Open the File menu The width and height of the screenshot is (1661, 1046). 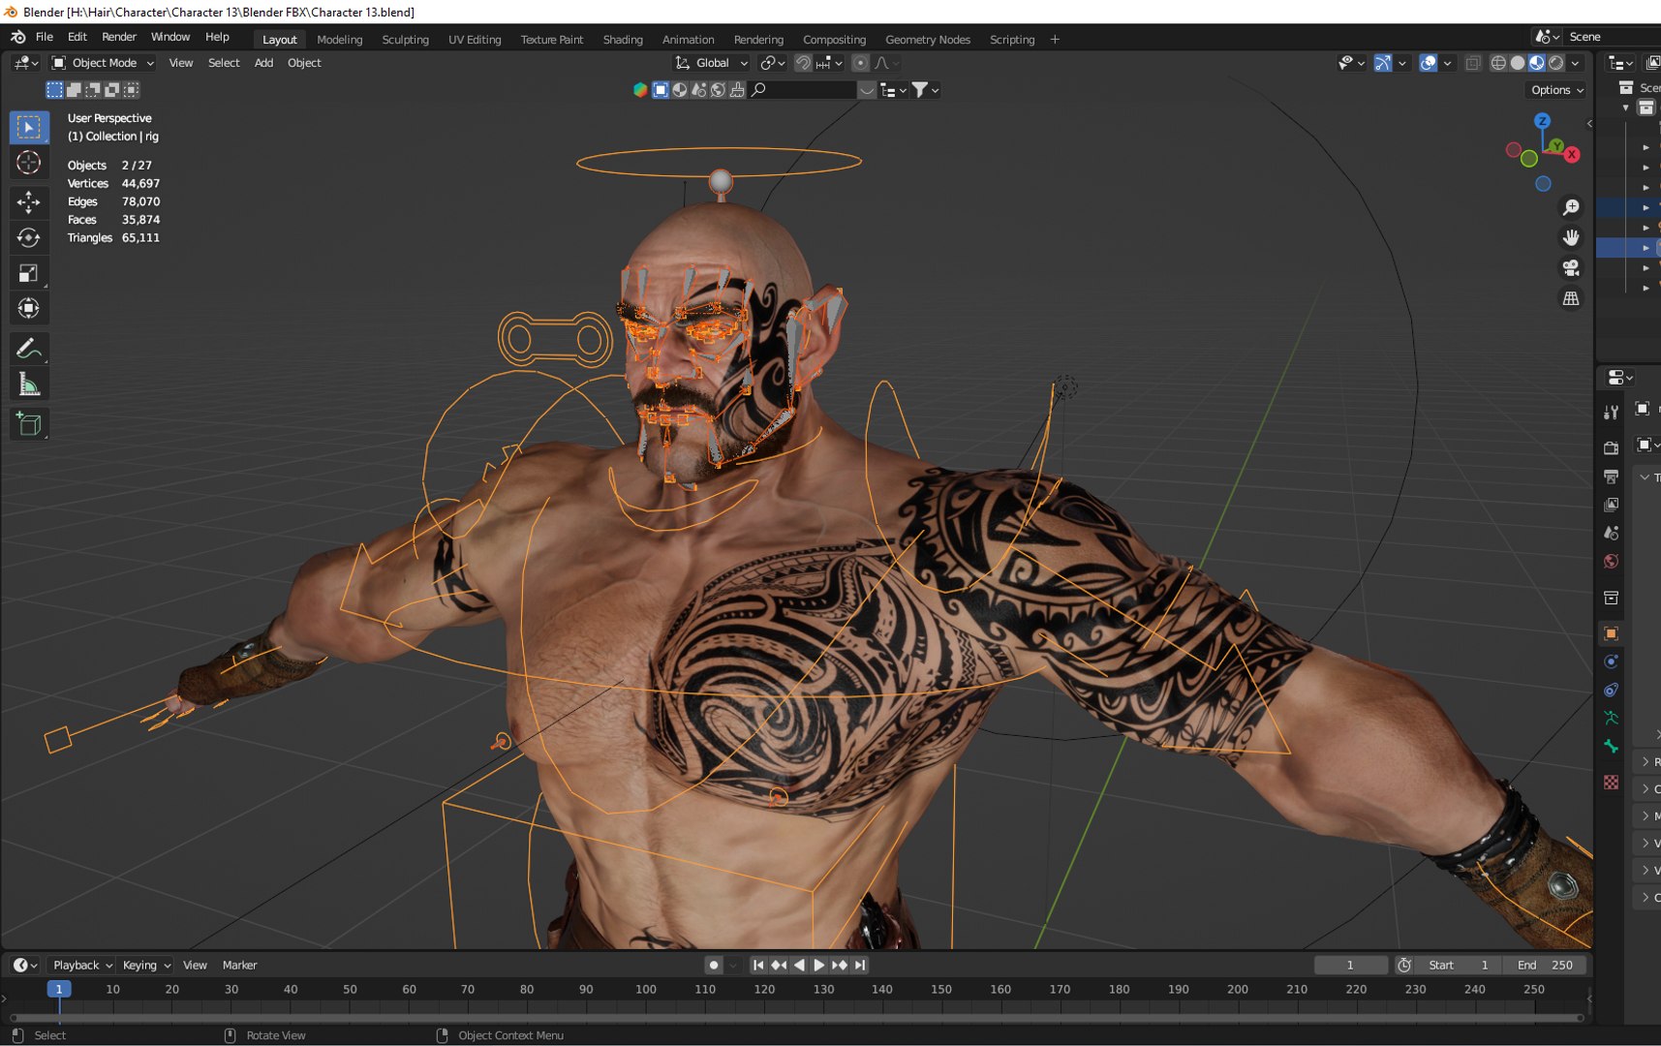click(45, 37)
